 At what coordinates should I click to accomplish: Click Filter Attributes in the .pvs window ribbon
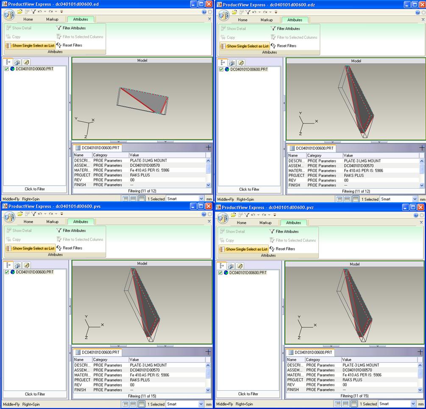71,231
